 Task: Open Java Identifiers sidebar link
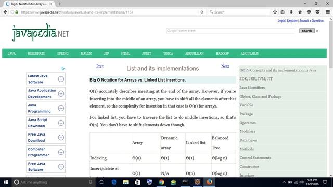pyautogui.click(x=252, y=88)
